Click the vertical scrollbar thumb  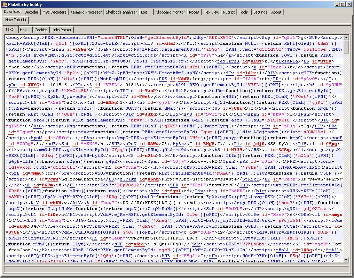click(346, 47)
